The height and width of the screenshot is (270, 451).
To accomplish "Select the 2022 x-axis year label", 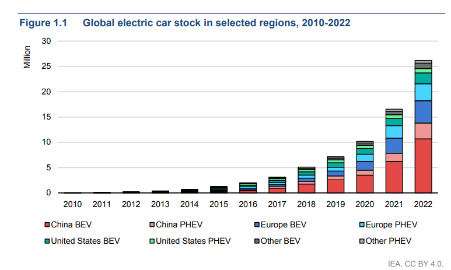I will 423,204.
